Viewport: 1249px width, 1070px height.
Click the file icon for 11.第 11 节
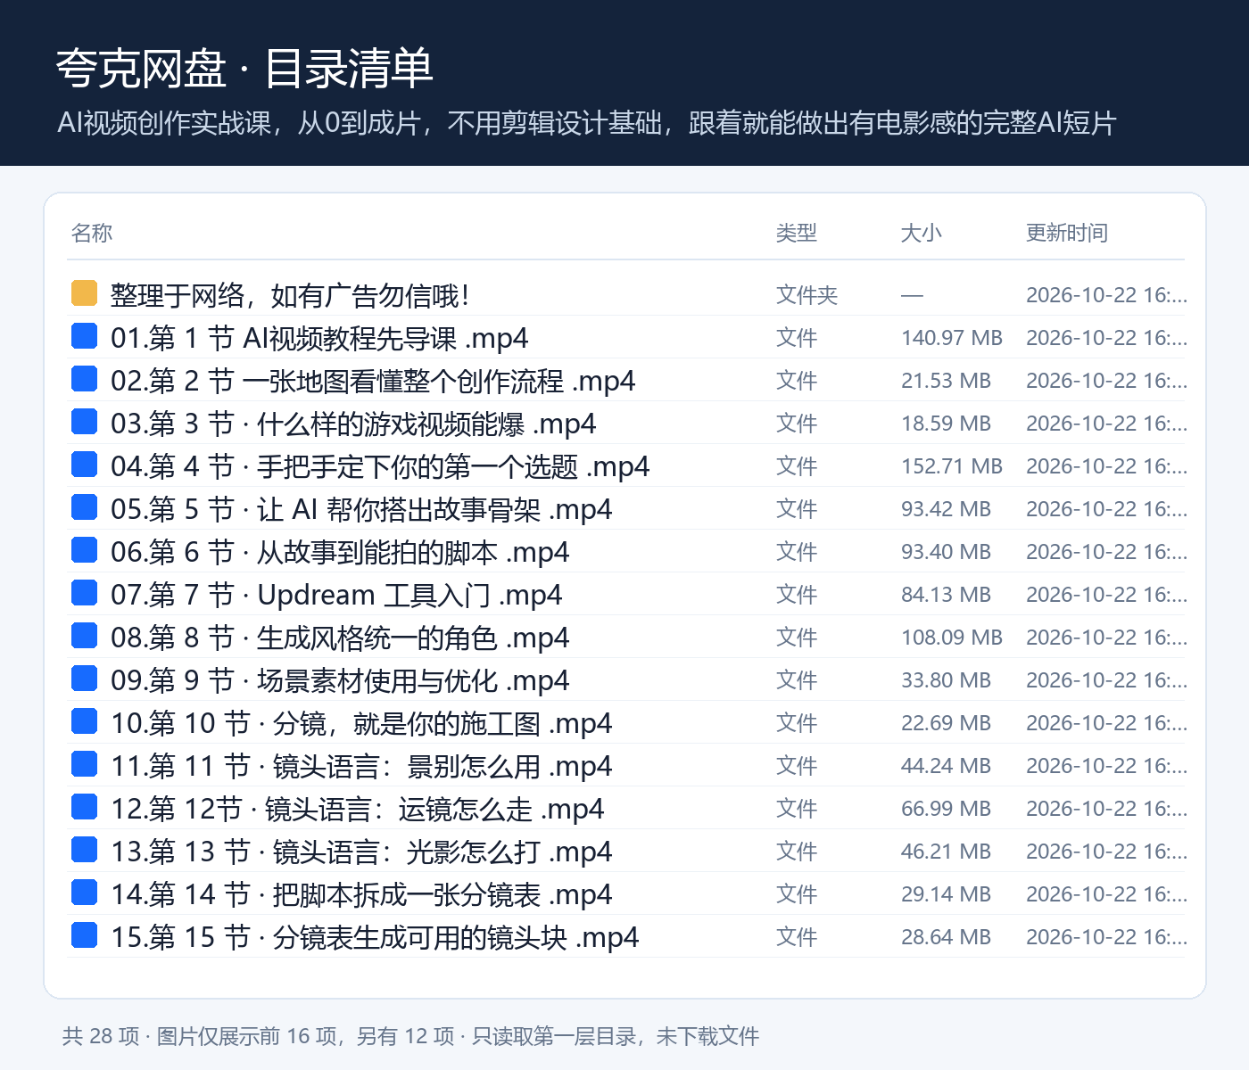84,763
